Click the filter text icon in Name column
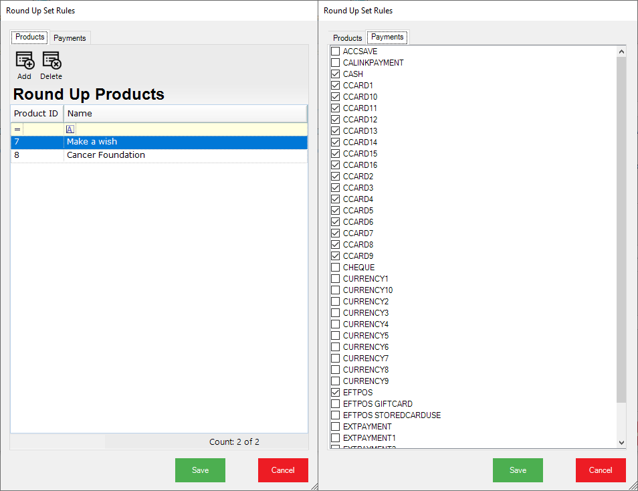This screenshot has width=638, height=491. [x=70, y=129]
